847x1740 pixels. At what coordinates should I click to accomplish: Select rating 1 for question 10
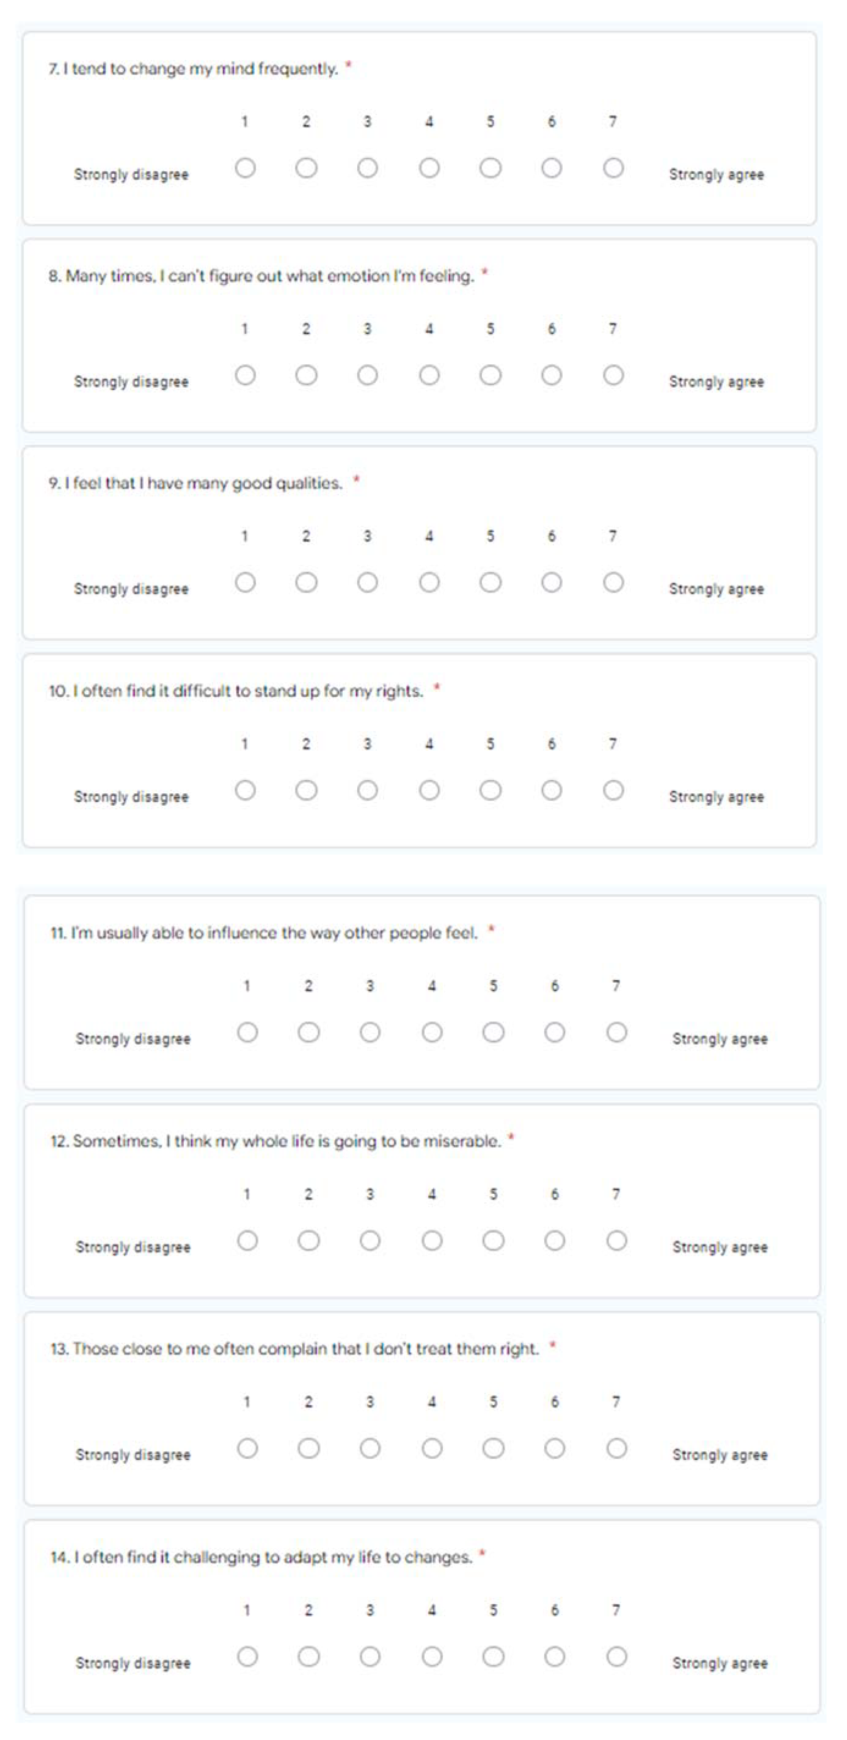pyautogui.click(x=245, y=790)
